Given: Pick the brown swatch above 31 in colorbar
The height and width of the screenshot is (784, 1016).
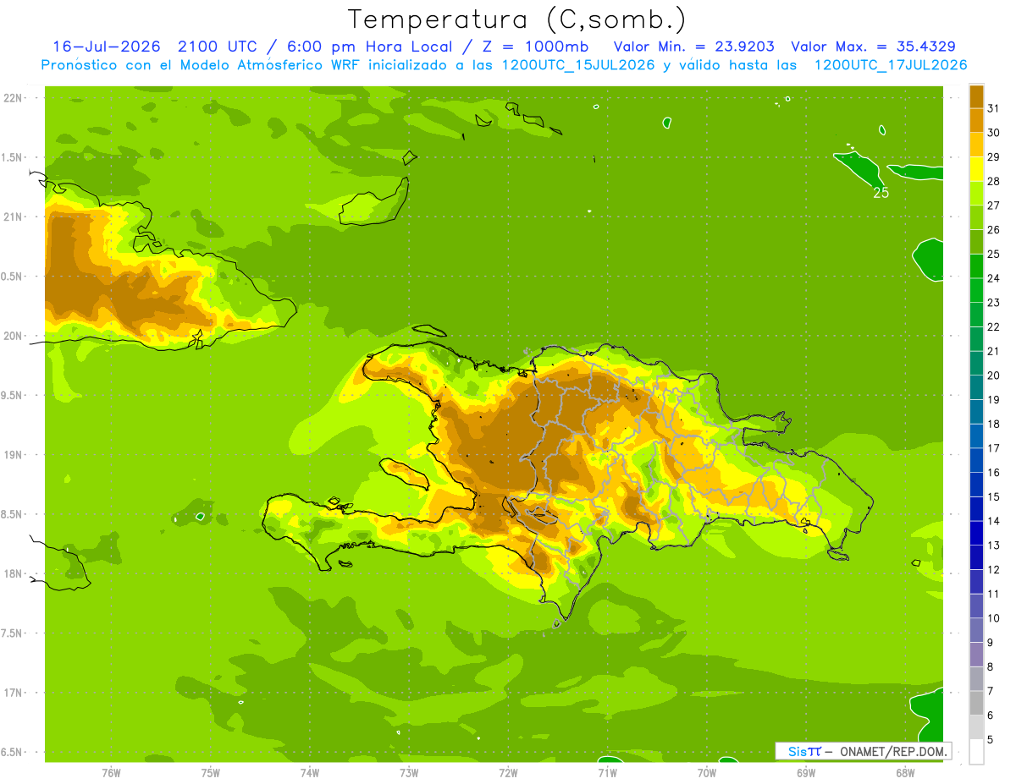Looking at the screenshot, I should pyautogui.click(x=976, y=96).
